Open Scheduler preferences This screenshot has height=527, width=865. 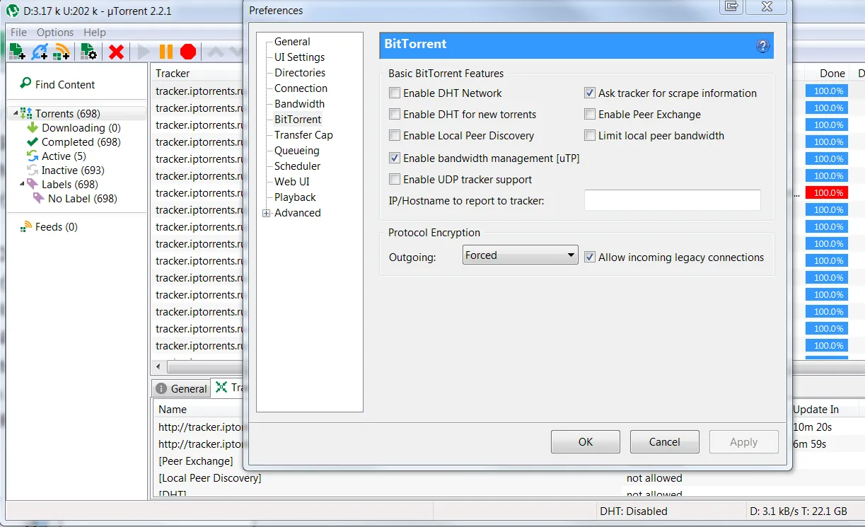(x=297, y=166)
